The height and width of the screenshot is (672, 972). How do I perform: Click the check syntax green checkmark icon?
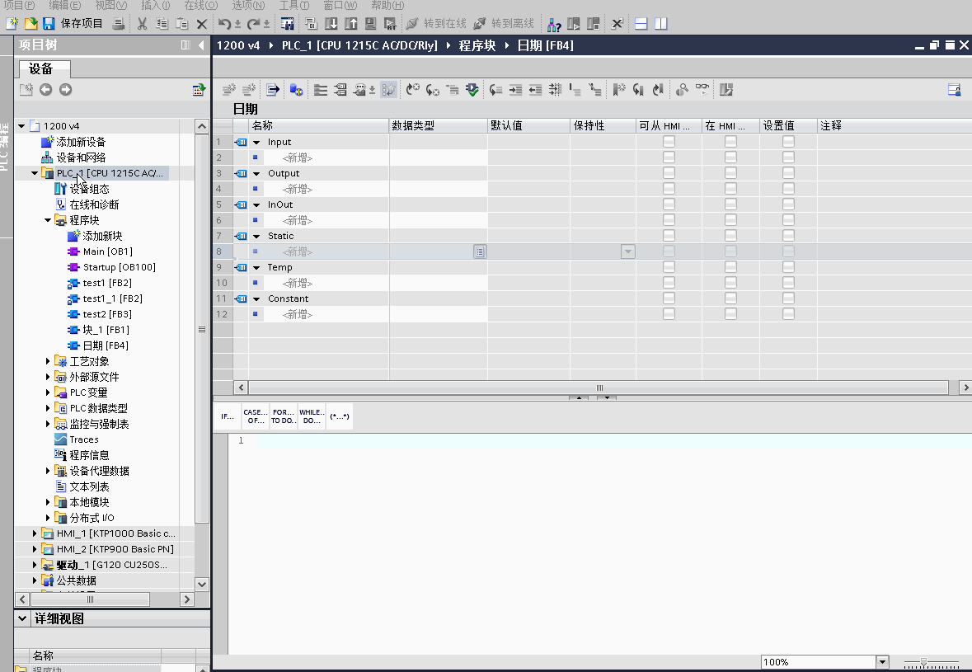(472, 89)
